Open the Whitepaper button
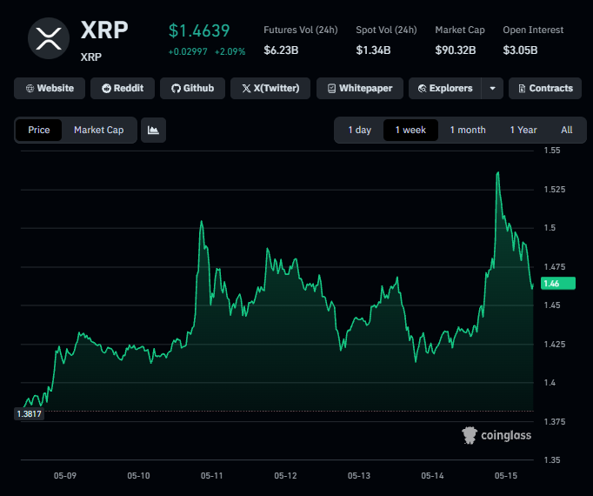593x496 pixels. click(360, 88)
